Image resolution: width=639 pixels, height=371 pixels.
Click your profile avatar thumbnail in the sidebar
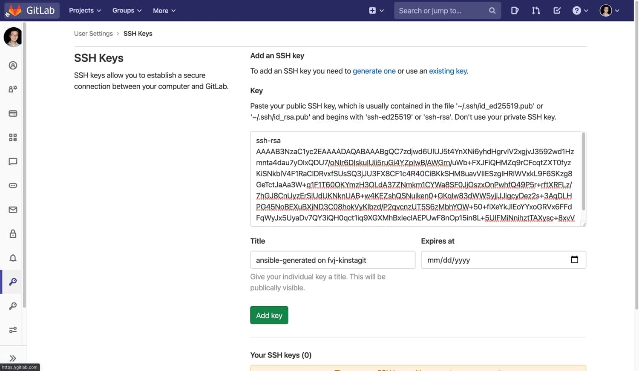click(12, 37)
